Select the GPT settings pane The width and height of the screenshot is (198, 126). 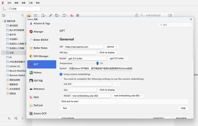click(42, 64)
